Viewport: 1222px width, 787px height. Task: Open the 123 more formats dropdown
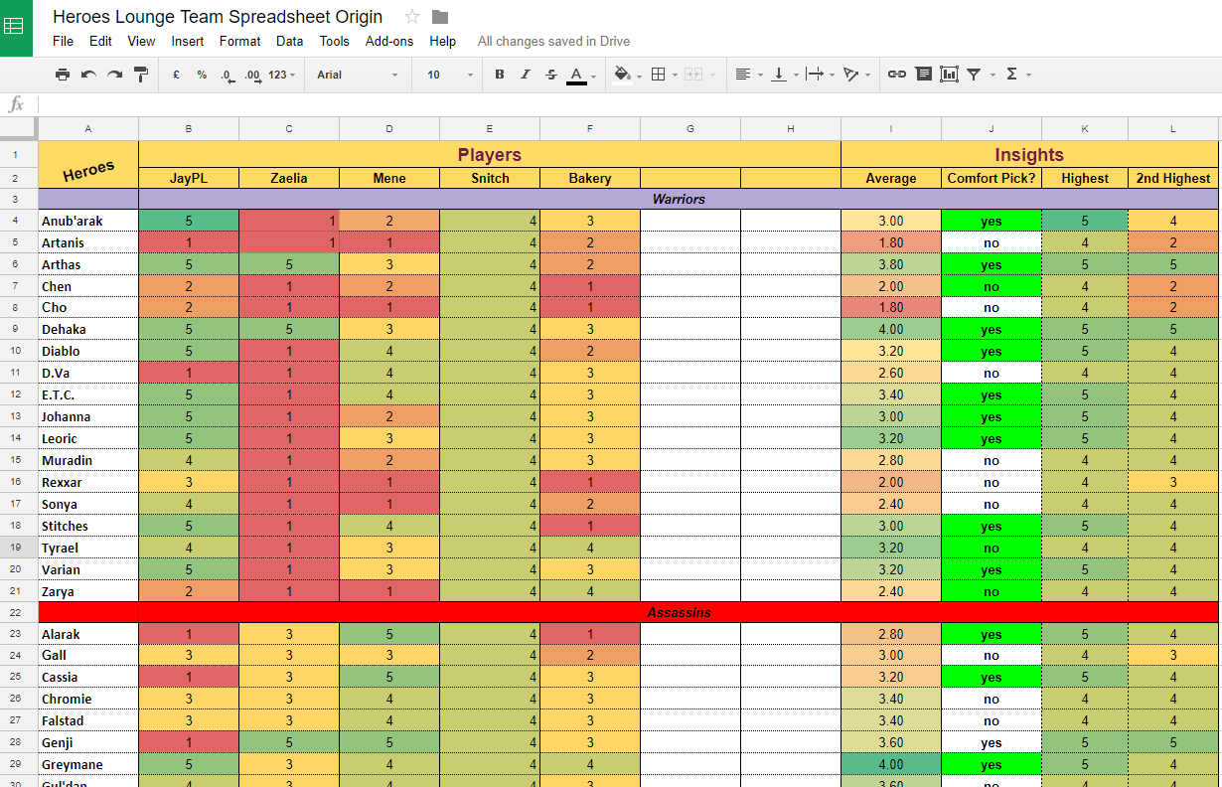click(282, 75)
